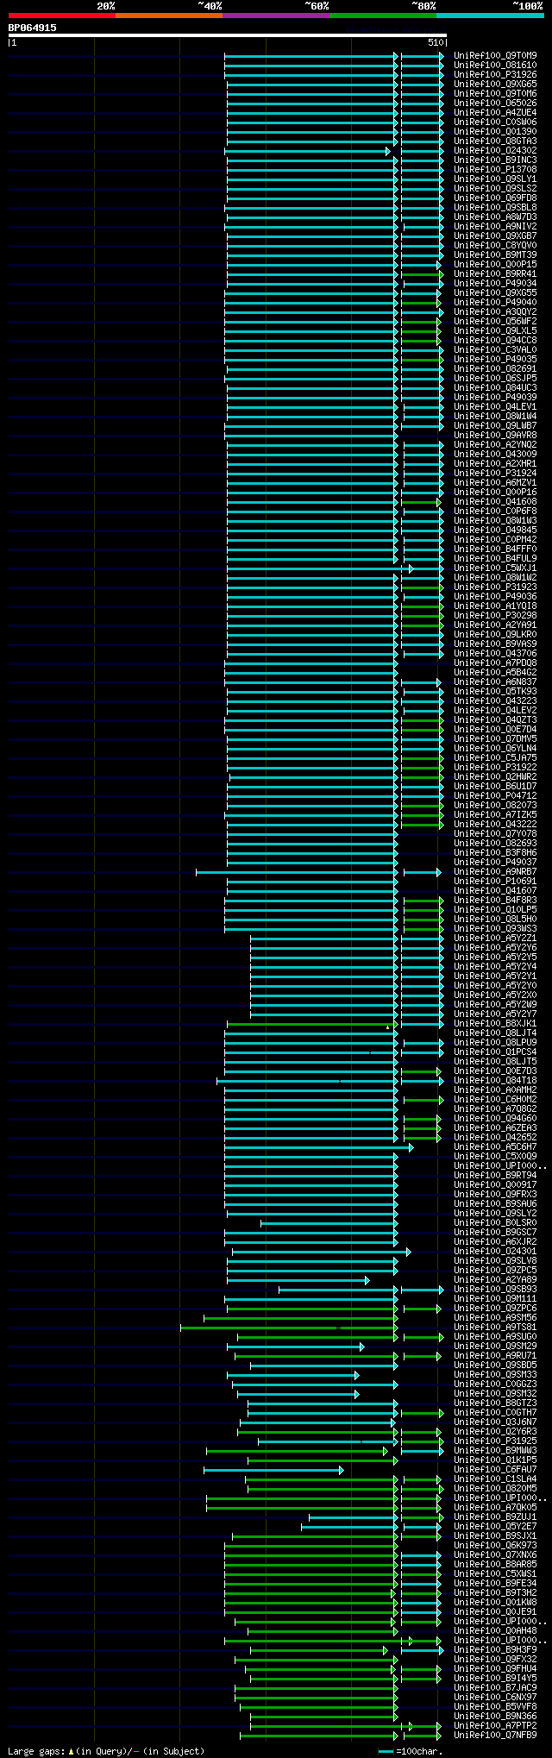Select hit label UniRef100_C6H0M2
The image size is (552, 1758).
point(495,1099)
